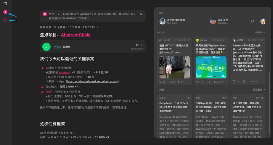Screen dimensions: 273x145
Task: Expand 研究完成 12 个步骤 research details
Action: (x=69, y=27)
